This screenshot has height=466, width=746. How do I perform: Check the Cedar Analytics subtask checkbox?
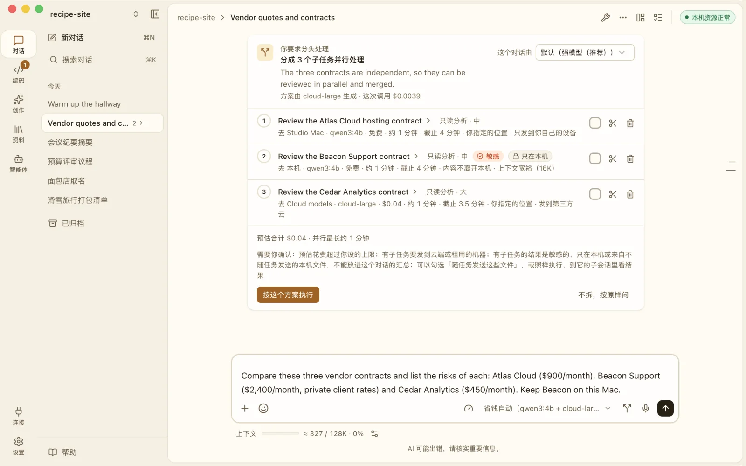595,194
